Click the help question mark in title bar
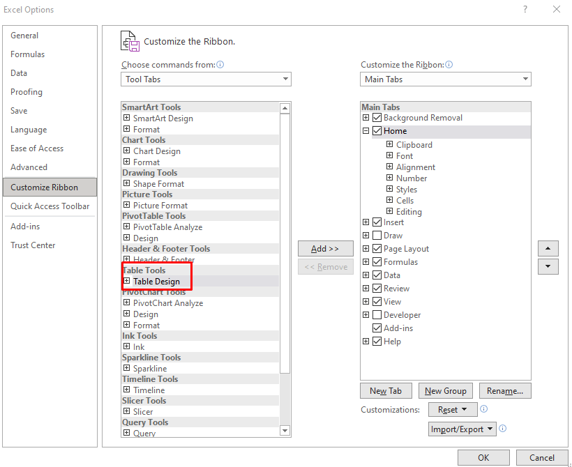Viewport: 572px width, 467px height. click(x=525, y=9)
